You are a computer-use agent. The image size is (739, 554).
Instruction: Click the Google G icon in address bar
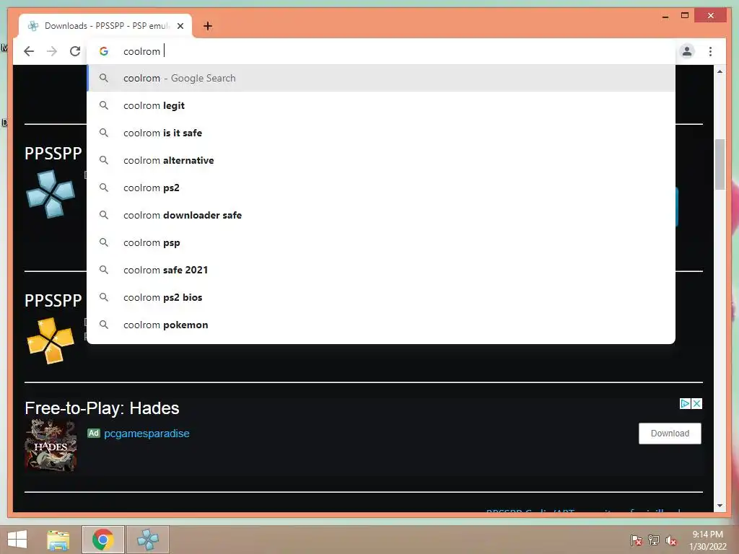pos(104,51)
